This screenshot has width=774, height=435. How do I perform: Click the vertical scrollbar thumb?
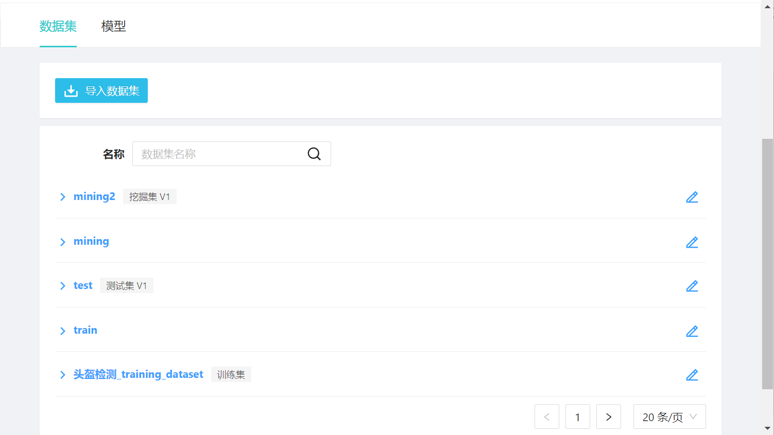coord(767,264)
